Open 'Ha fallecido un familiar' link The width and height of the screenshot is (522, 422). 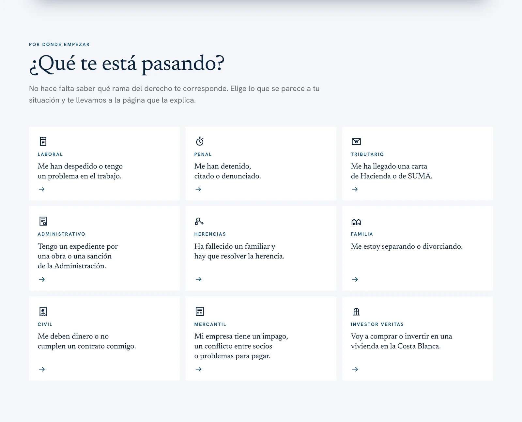[239, 251]
